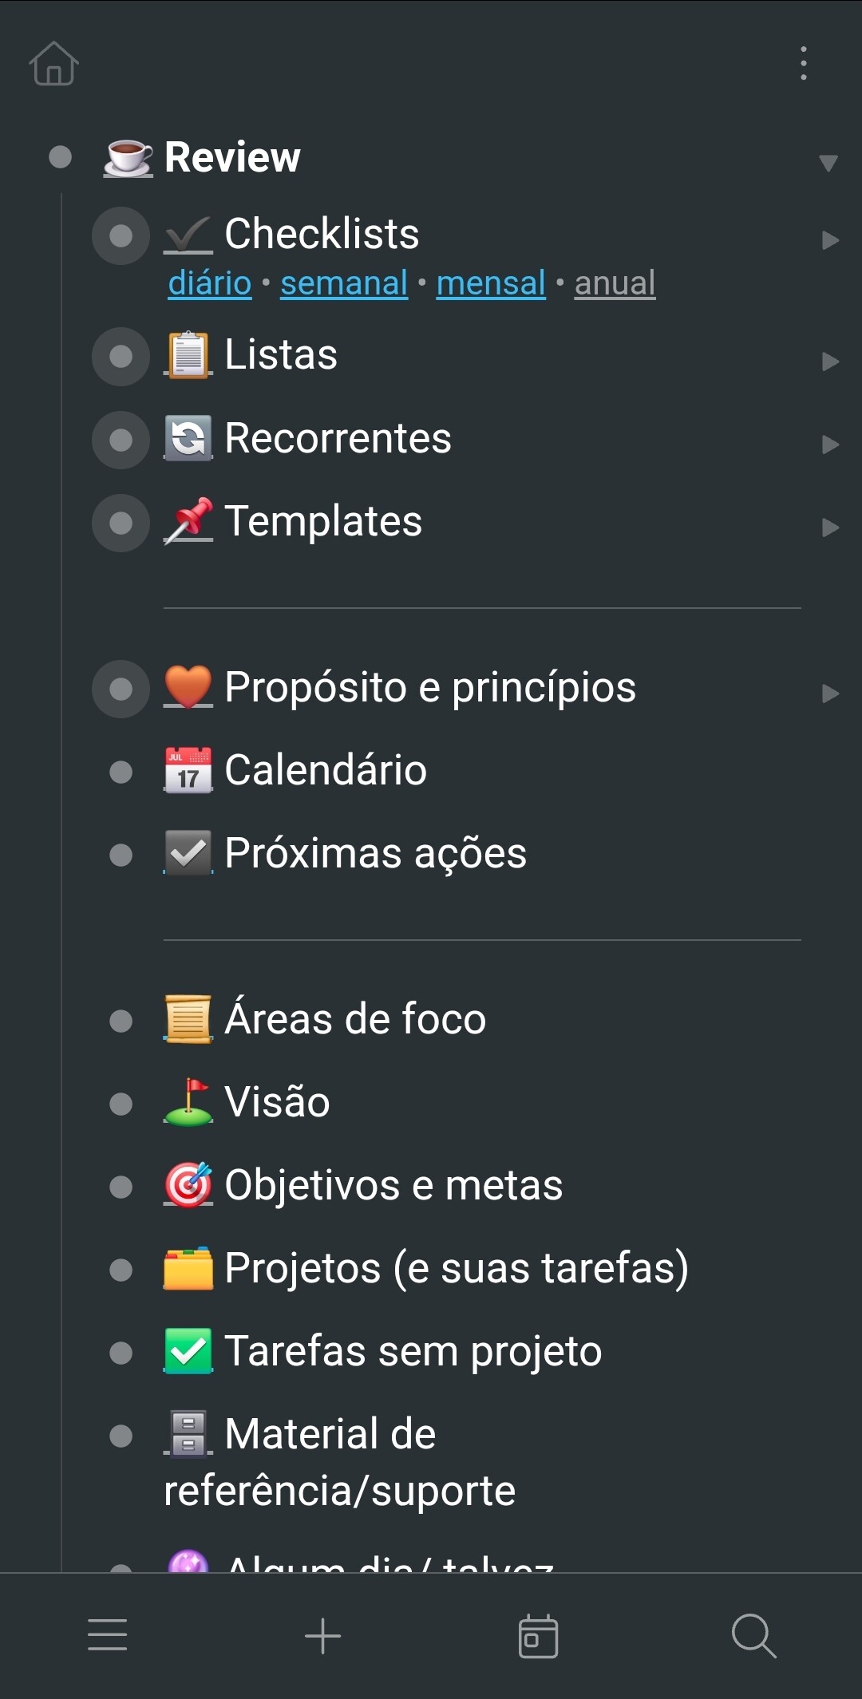Tap the bullet beside Propósito e princípios
This screenshot has height=1699, width=862.
tap(121, 689)
